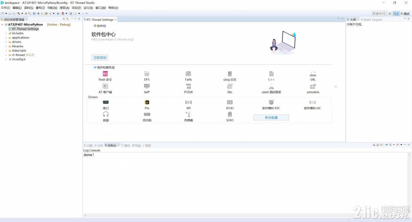
Task: Select the ymodem component icon
Action: coord(313,86)
